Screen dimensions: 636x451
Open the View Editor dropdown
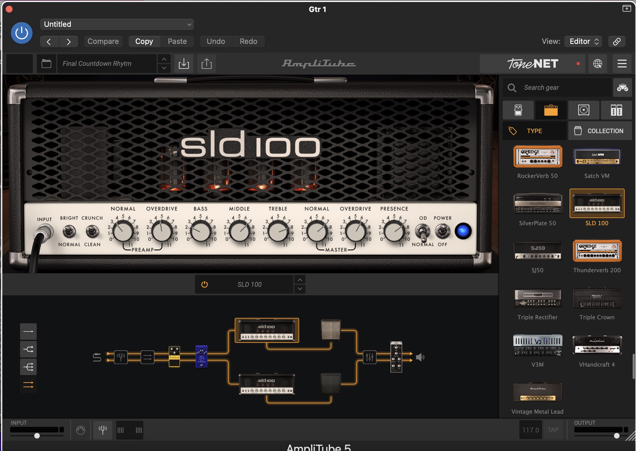(583, 42)
